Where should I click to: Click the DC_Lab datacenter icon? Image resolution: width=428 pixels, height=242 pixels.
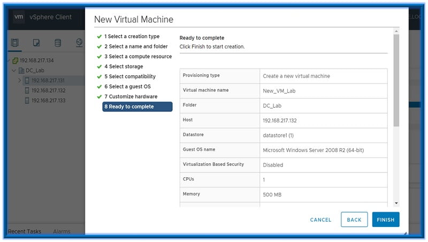[21, 71]
